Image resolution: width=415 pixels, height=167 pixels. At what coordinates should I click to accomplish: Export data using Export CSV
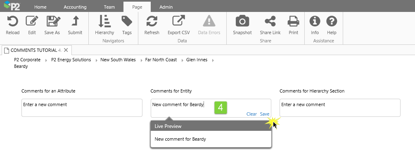[179, 21]
